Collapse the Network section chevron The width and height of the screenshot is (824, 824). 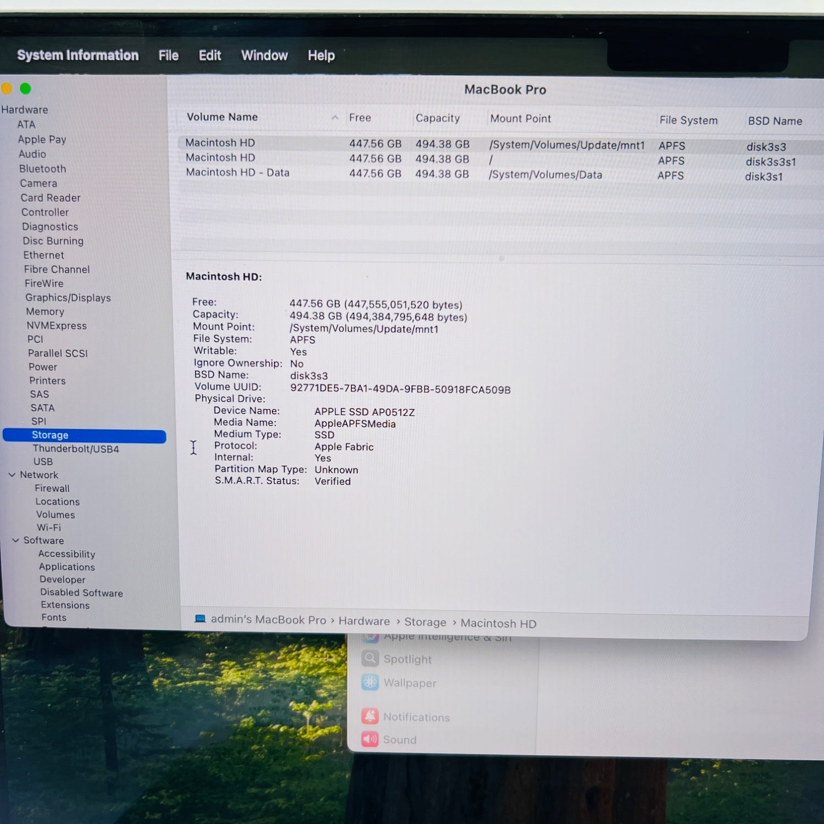[12, 475]
